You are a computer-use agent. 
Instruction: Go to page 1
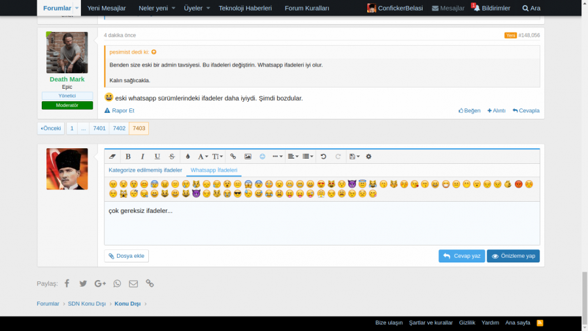72,128
